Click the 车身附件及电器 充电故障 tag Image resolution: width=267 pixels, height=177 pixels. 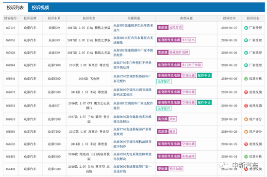[176, 156]
